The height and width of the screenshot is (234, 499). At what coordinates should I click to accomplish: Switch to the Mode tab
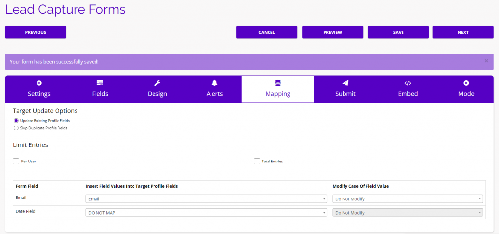click(466, 89)
